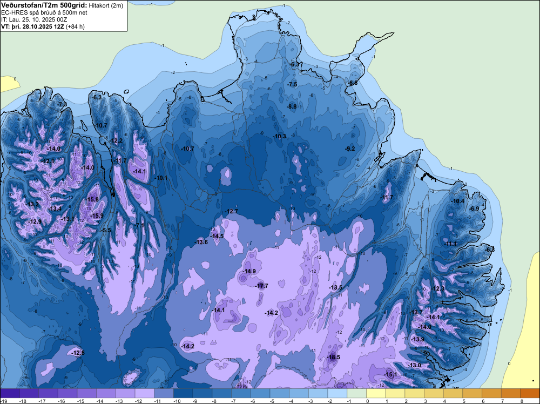Click legend color swatch between -18 and -17
The height and width of the screenshot is (404, 540).
coord(29,393)
